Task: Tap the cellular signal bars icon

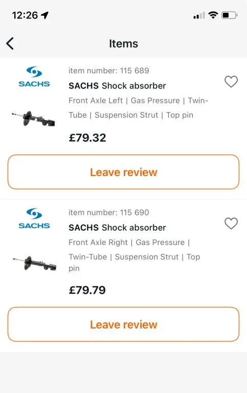Action: 199,15
